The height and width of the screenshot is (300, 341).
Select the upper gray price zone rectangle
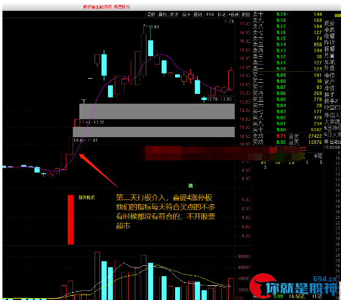tap(157, 112)
